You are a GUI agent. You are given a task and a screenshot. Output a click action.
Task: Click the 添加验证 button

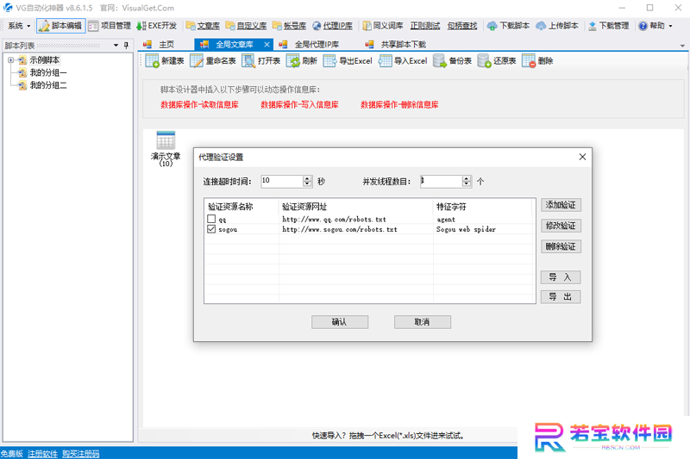(x=561, y=205)
